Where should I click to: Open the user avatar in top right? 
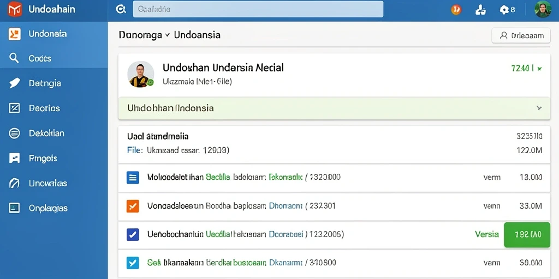click(x=543, y=9)
